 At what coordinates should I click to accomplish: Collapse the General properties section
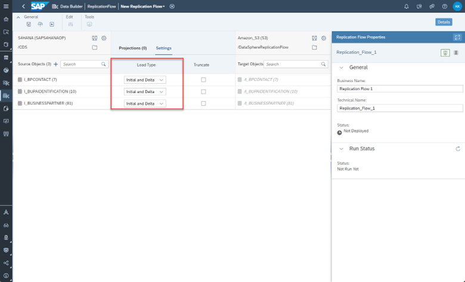point(342,67)
